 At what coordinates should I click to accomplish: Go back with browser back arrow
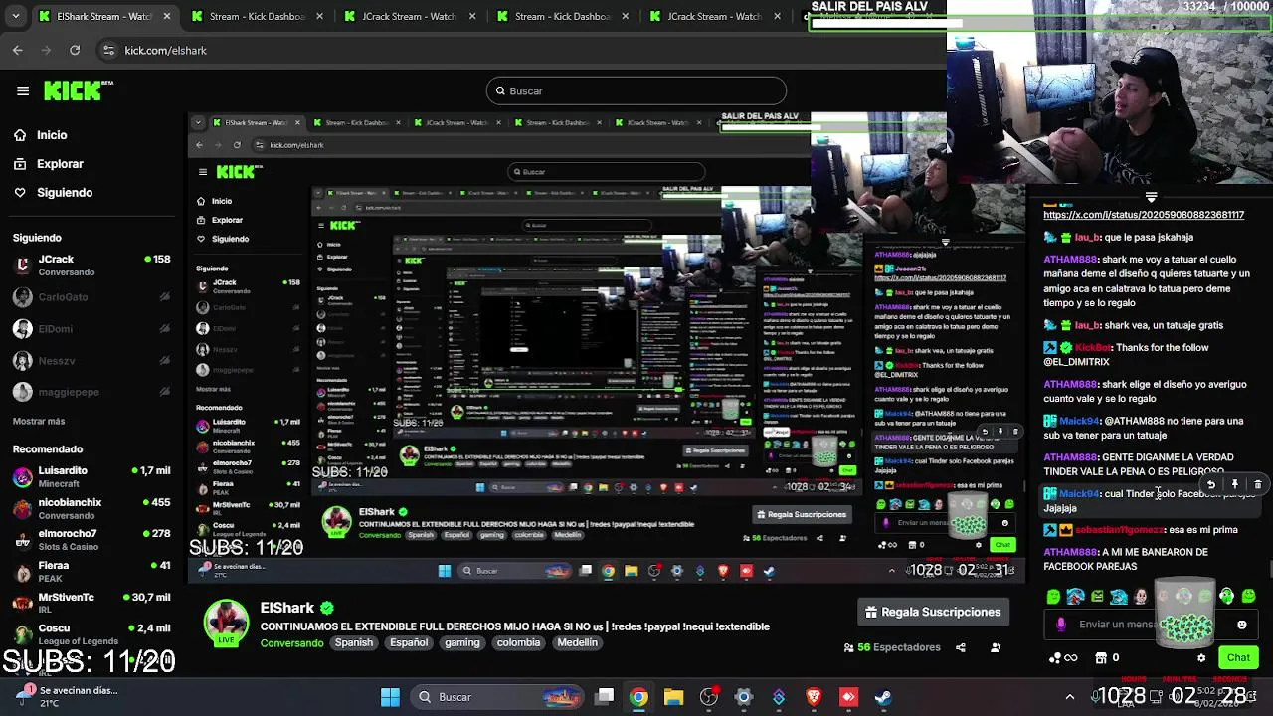18,50
